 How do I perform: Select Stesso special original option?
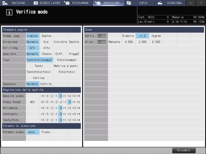(47, 54)
